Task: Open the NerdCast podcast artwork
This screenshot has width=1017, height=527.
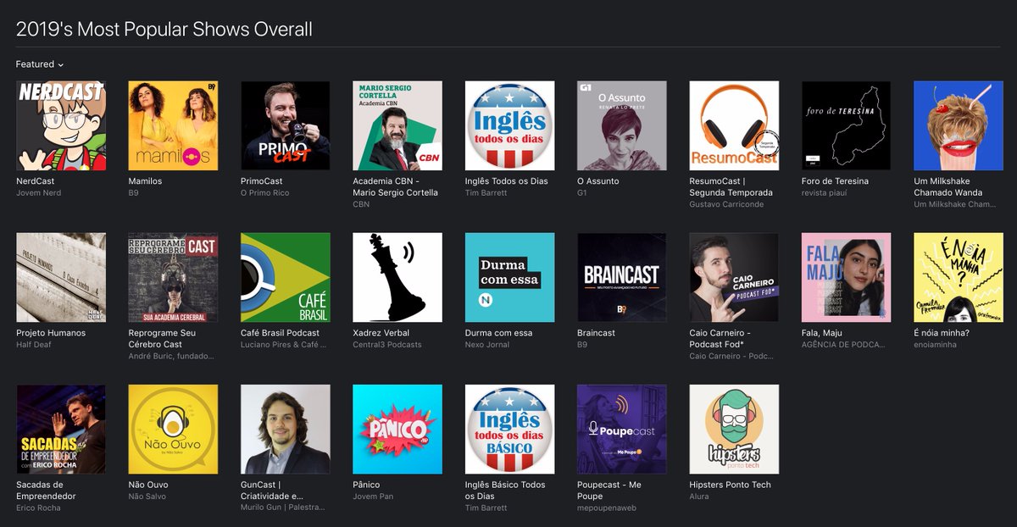Action: 61,126
